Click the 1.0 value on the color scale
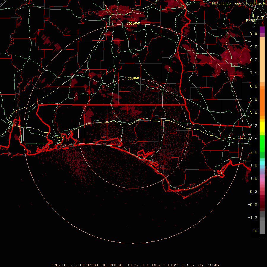The image size is (267, 267). point(254,178)
